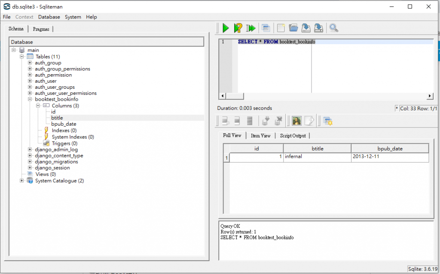Run SQL as script icon
Viewport: 440px width, 274px height.
pos(251,28)
